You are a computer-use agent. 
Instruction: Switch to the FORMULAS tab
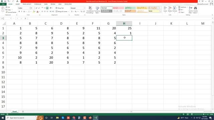point(38,4)
